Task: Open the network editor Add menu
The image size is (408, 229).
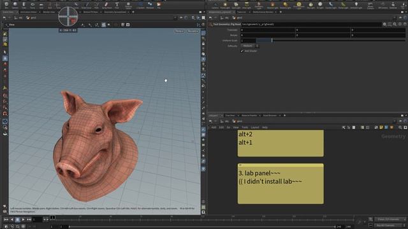Action: (214, 127)
